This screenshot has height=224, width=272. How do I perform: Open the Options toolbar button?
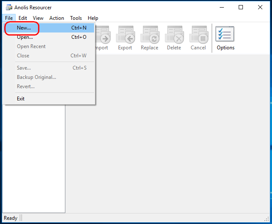(225, 38)
